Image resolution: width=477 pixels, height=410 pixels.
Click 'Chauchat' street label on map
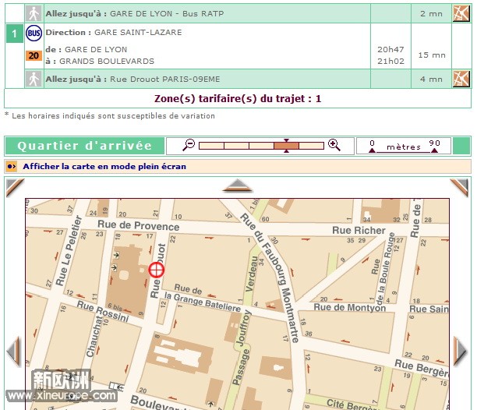(96, 336)
